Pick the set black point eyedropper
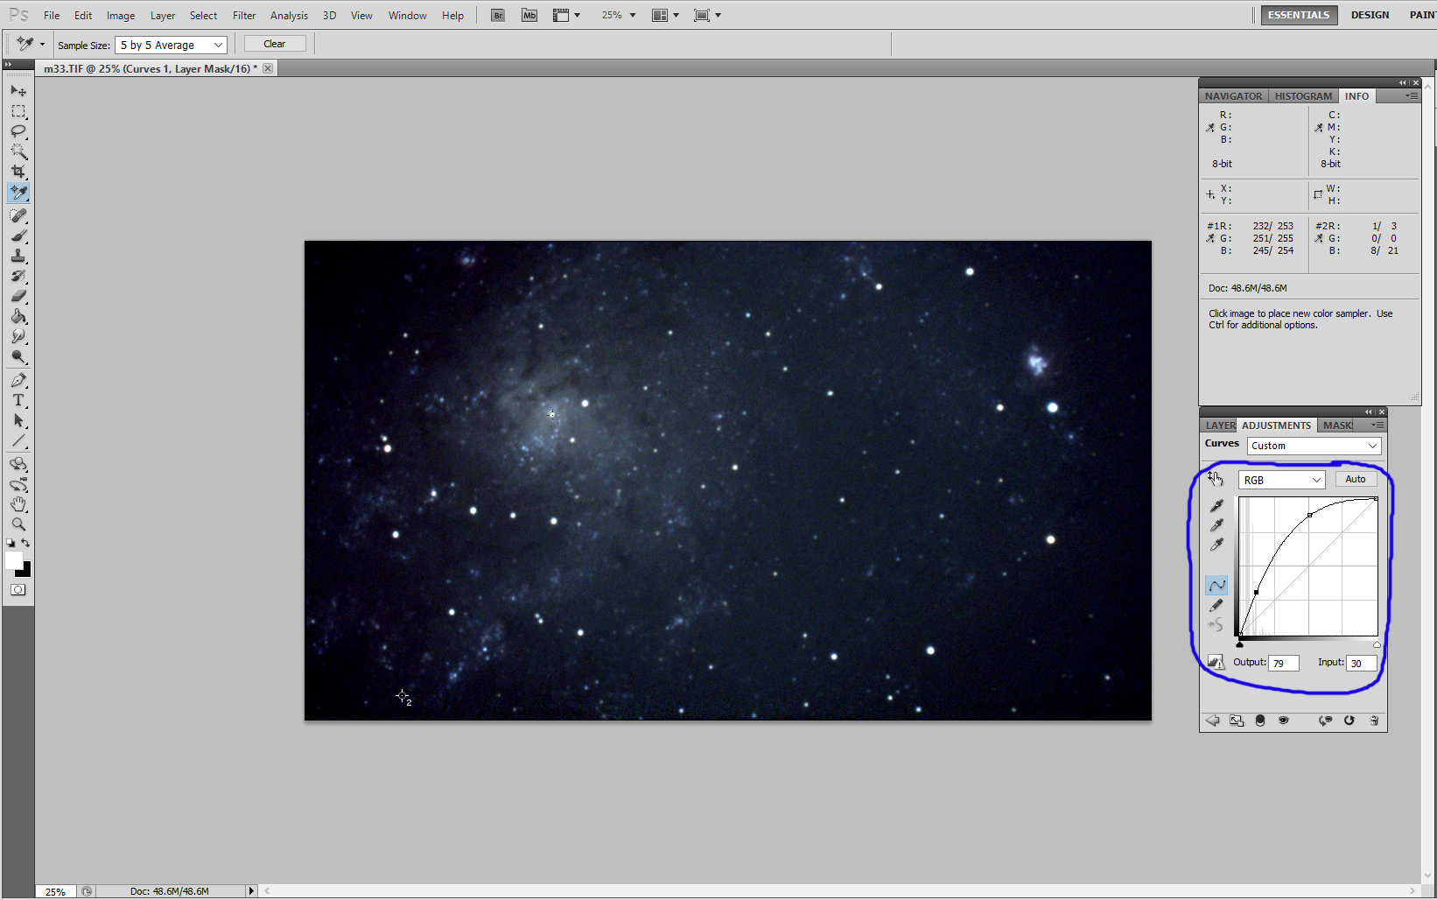Screen dimensions: 1437x900 [1216, 505]
